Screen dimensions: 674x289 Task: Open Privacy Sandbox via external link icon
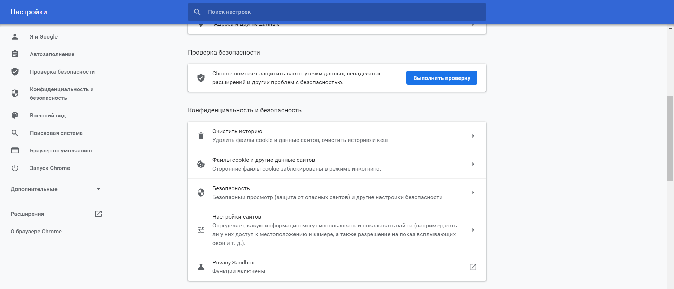click(x=473, y=267)
